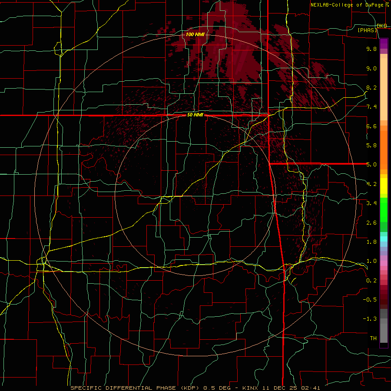Click the 02:41 timestamp in caption
The image size is (391, 391).
pyautogui.click(x=311, y=388)
